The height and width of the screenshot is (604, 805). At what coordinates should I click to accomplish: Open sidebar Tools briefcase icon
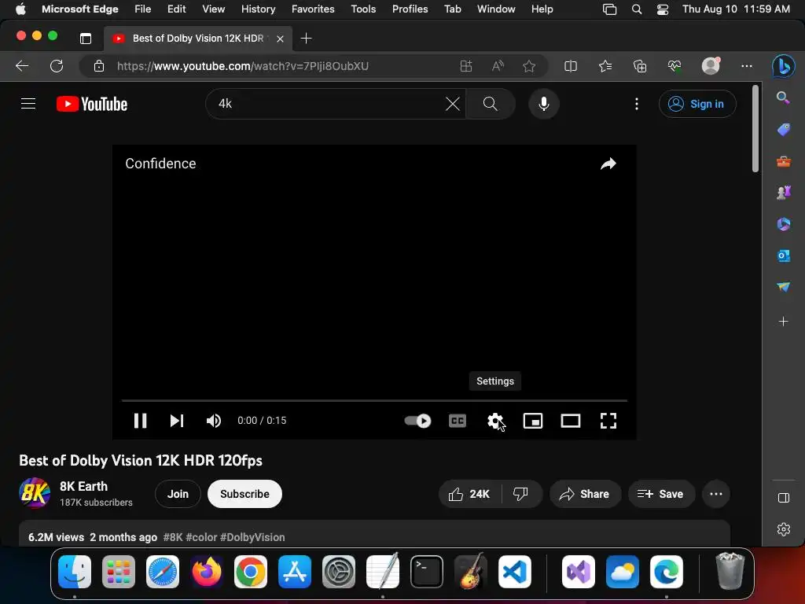click(x=784, y=162)
